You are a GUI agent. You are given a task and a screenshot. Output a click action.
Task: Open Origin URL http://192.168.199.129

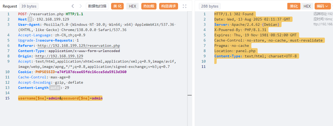coord(59,56)
